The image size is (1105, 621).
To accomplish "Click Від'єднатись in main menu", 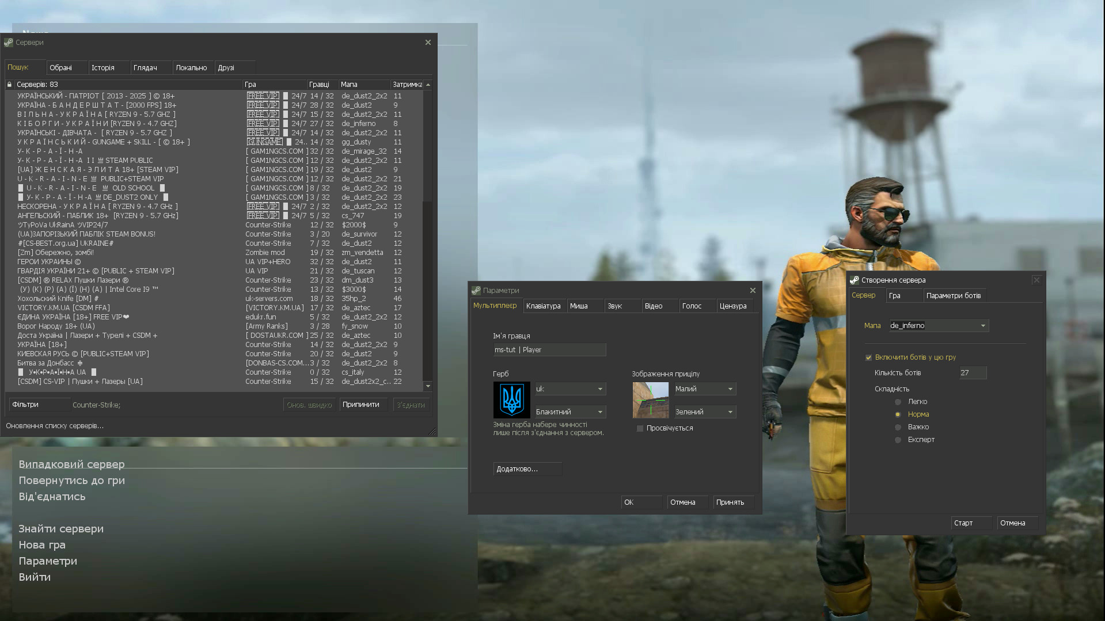I will point(52,497).
